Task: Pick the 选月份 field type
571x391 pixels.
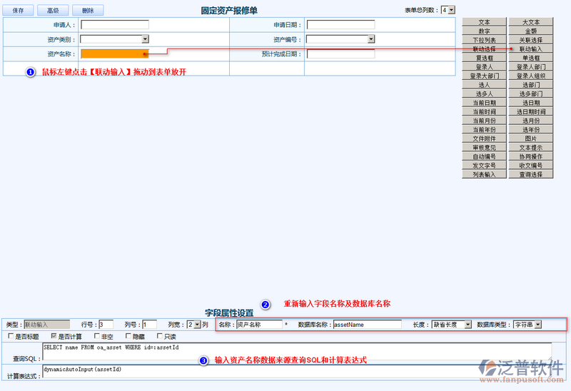Action: 530,121
